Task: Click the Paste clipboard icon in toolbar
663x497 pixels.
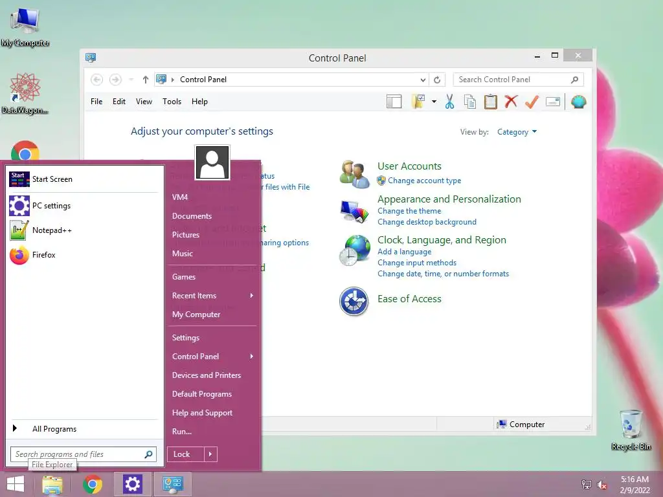Action: tap(491, 102)
